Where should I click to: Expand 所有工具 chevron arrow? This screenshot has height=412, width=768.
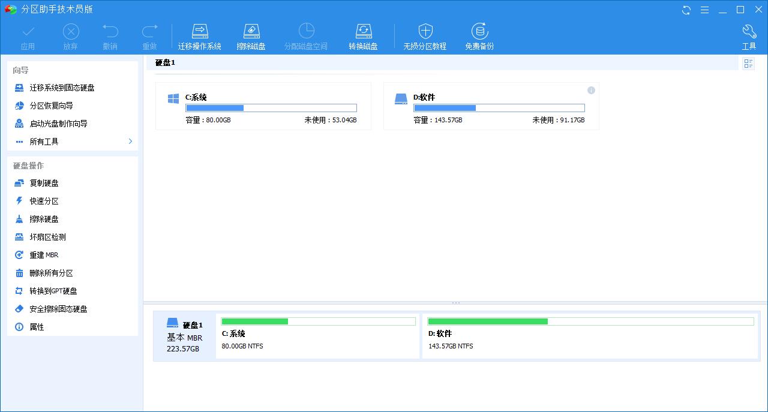click(x=130, y=142)
